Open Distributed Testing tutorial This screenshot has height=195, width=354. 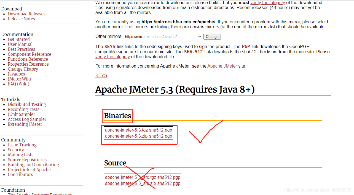tap(27, 104)
